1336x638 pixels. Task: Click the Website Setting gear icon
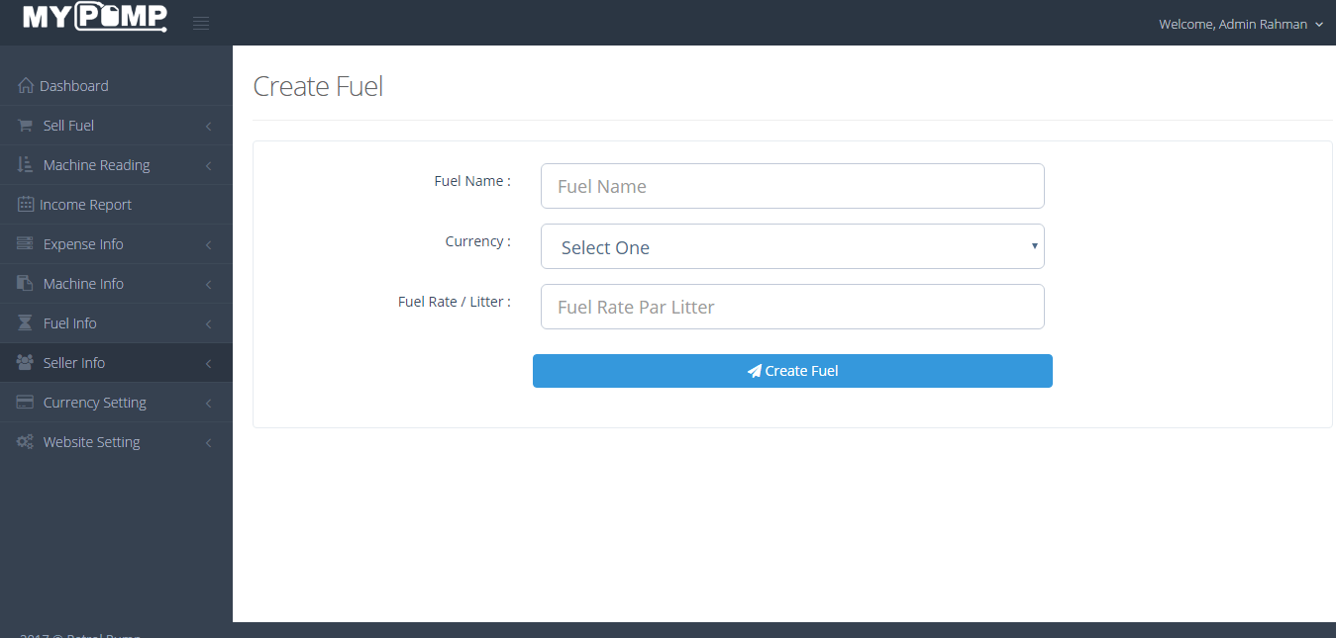point(24,441)
